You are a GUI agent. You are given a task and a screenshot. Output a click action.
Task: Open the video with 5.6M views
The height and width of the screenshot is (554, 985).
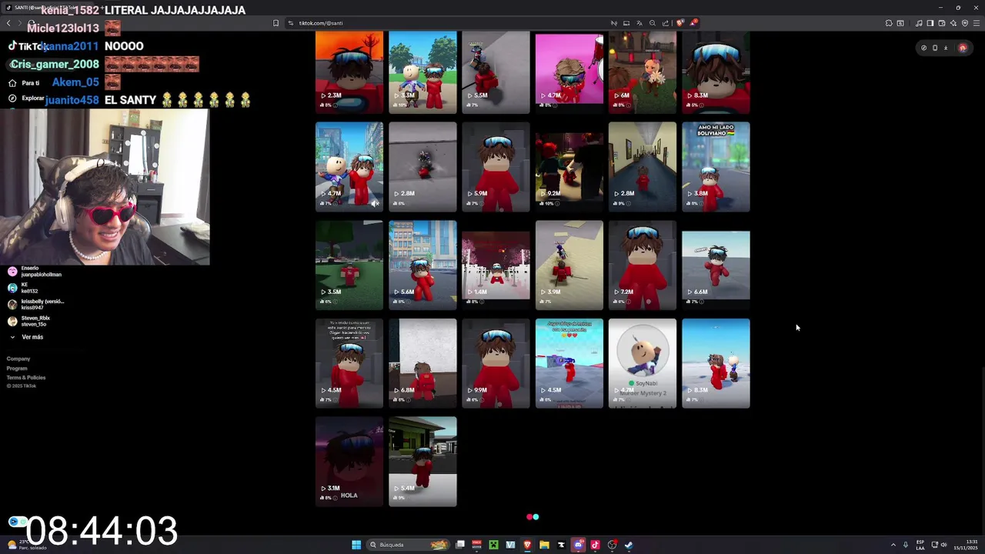[x=422, y=265]
